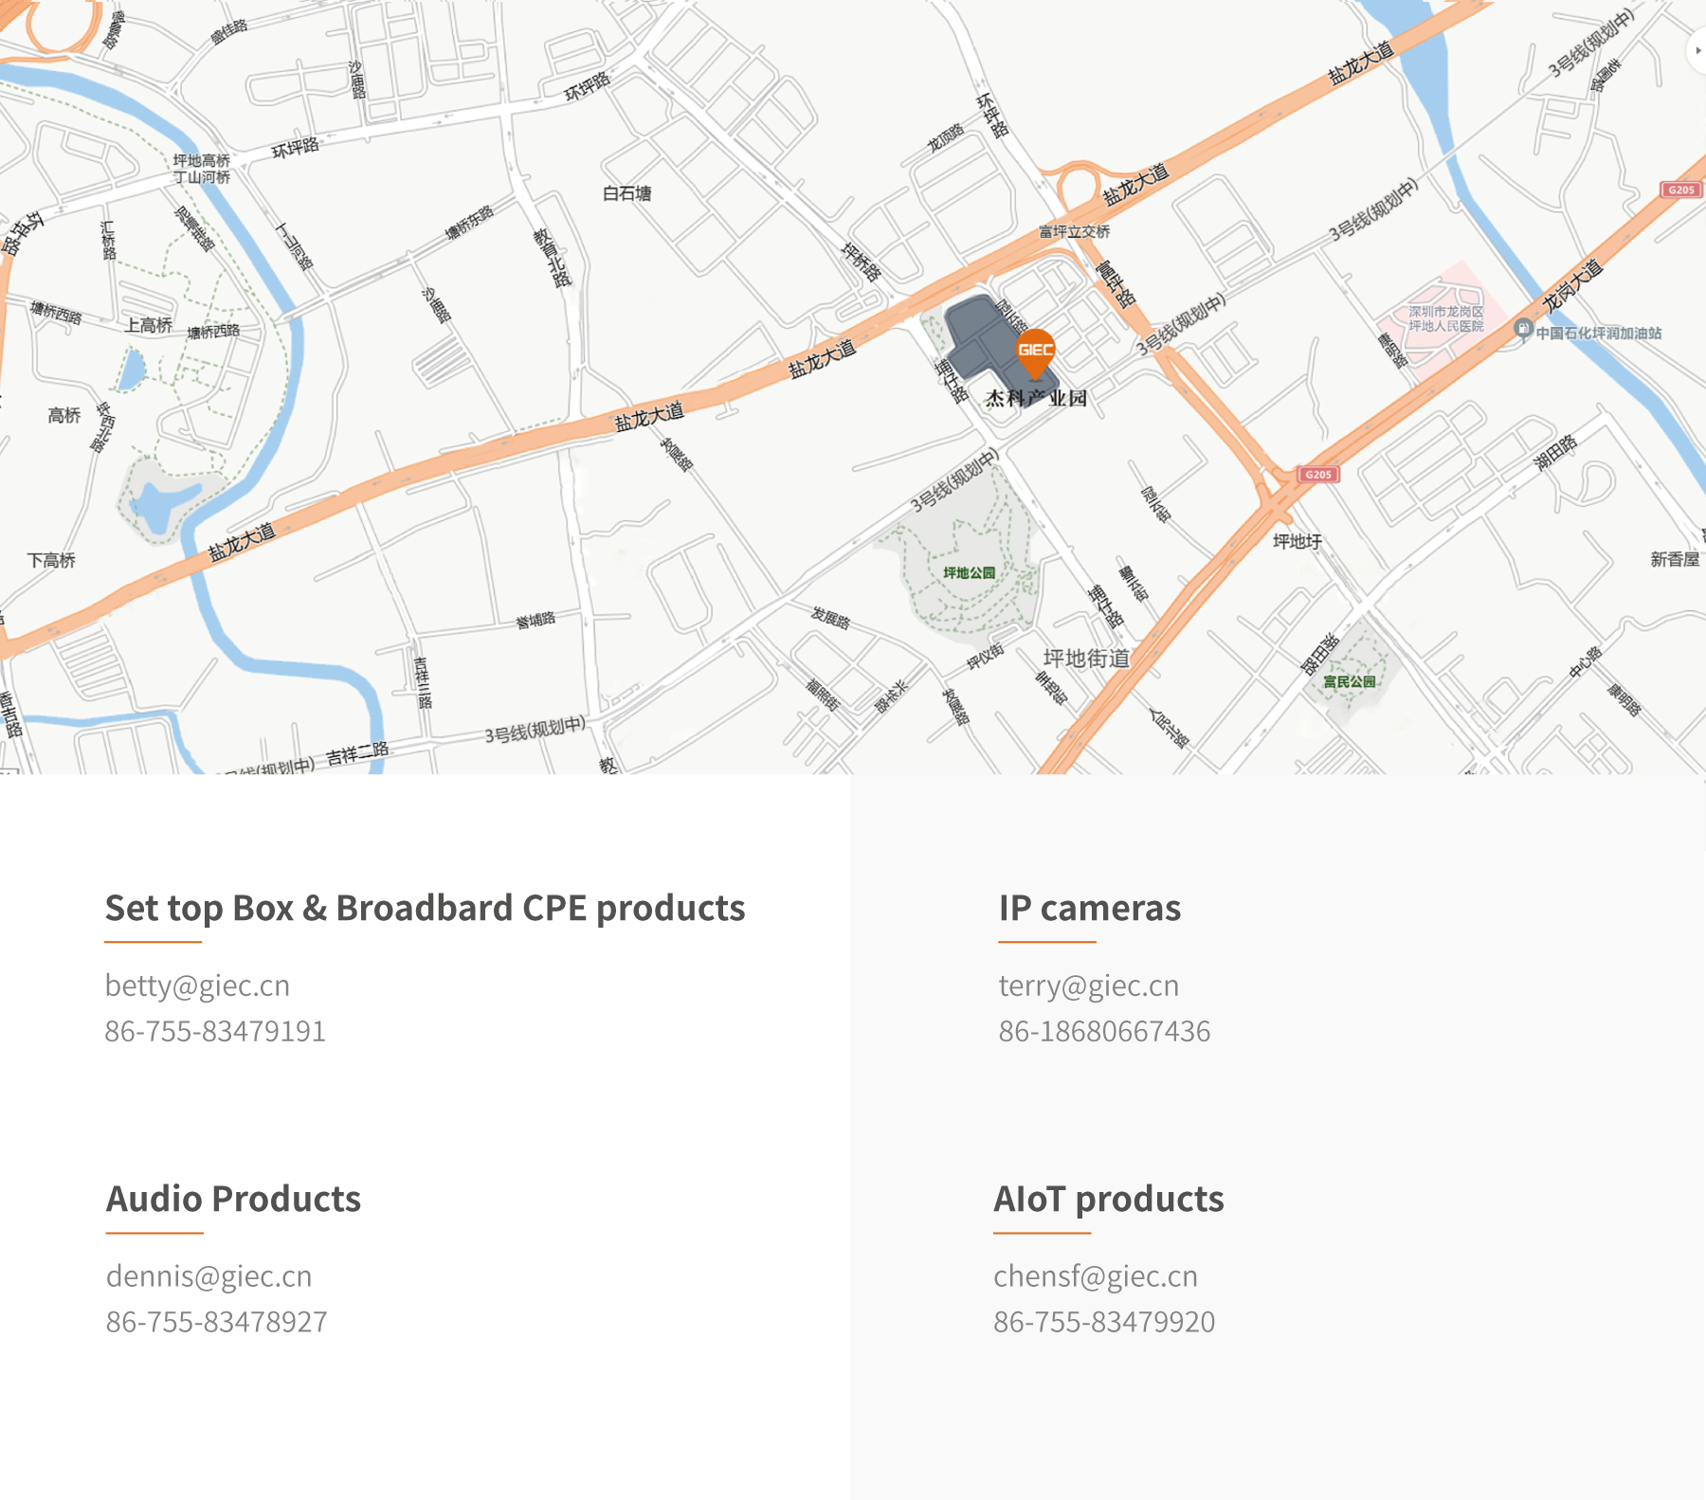
Task: Click phone number 86-755-83479191
Action: click(x=215, y=1031)
